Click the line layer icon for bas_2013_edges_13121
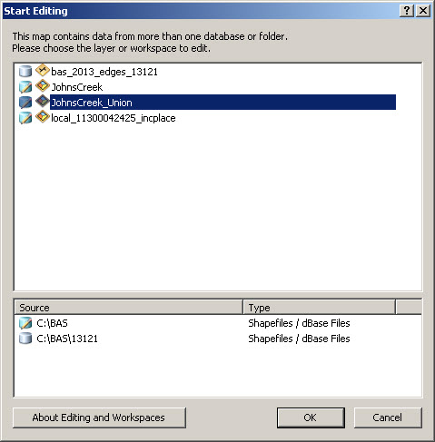 [43, 70]
